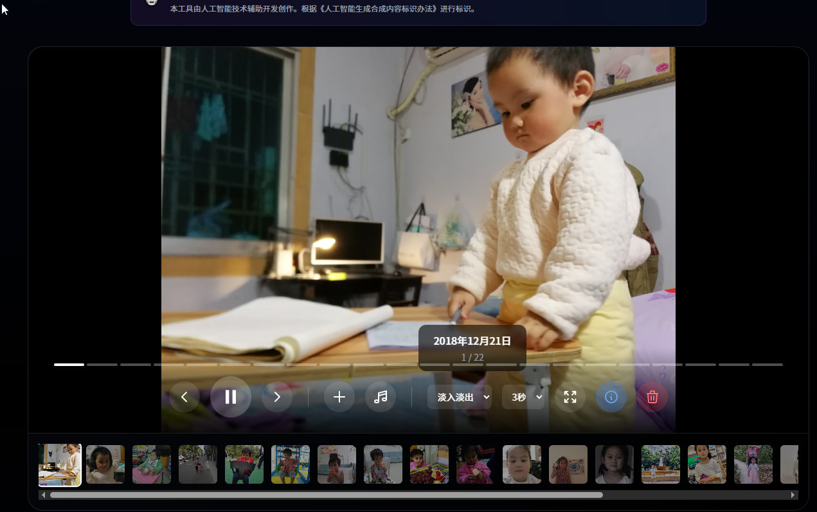
Task: Click the plus icon to add photos
Action: coord(339,397)
